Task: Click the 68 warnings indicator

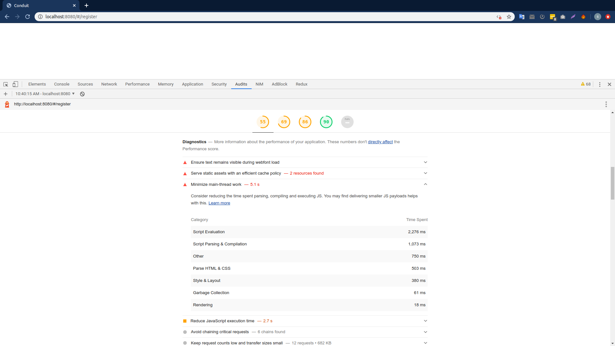Action: (585, 84)
